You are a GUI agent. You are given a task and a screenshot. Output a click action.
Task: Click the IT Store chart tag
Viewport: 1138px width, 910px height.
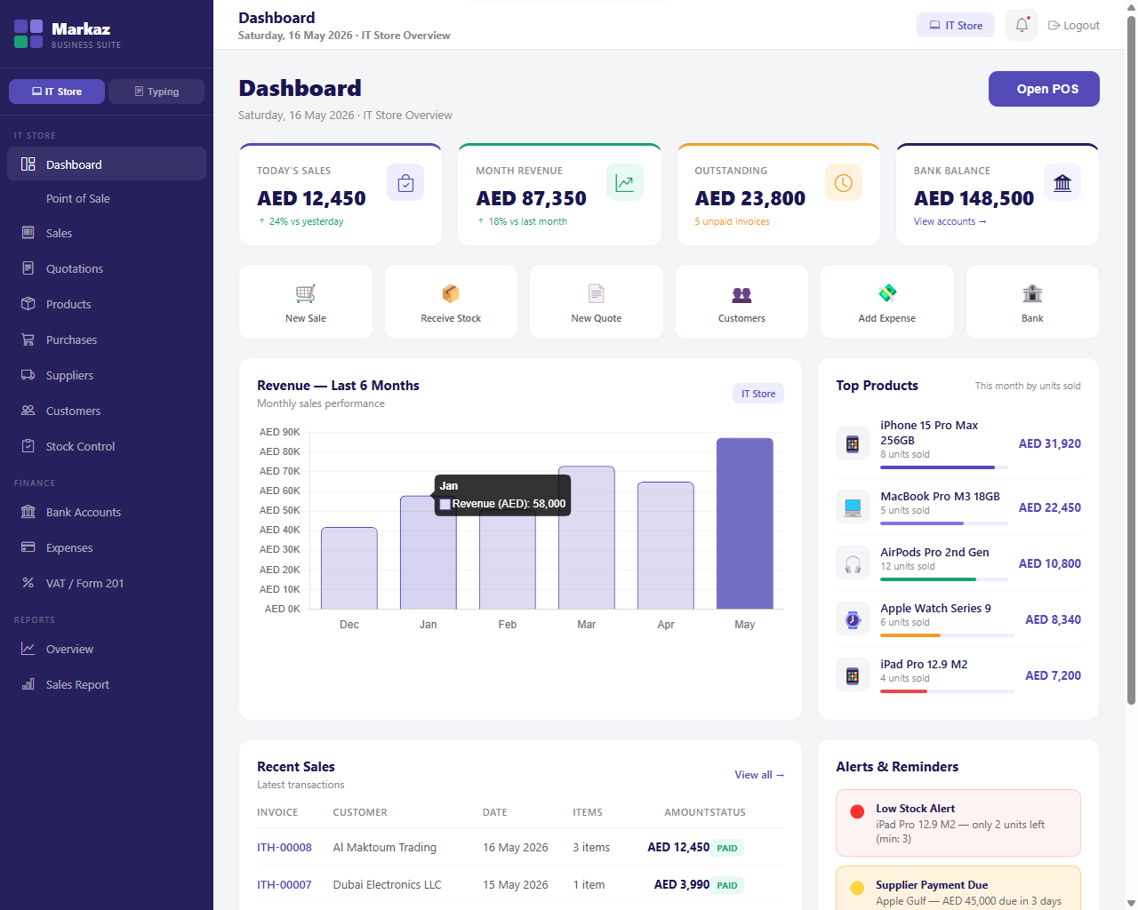coord(758,394)
